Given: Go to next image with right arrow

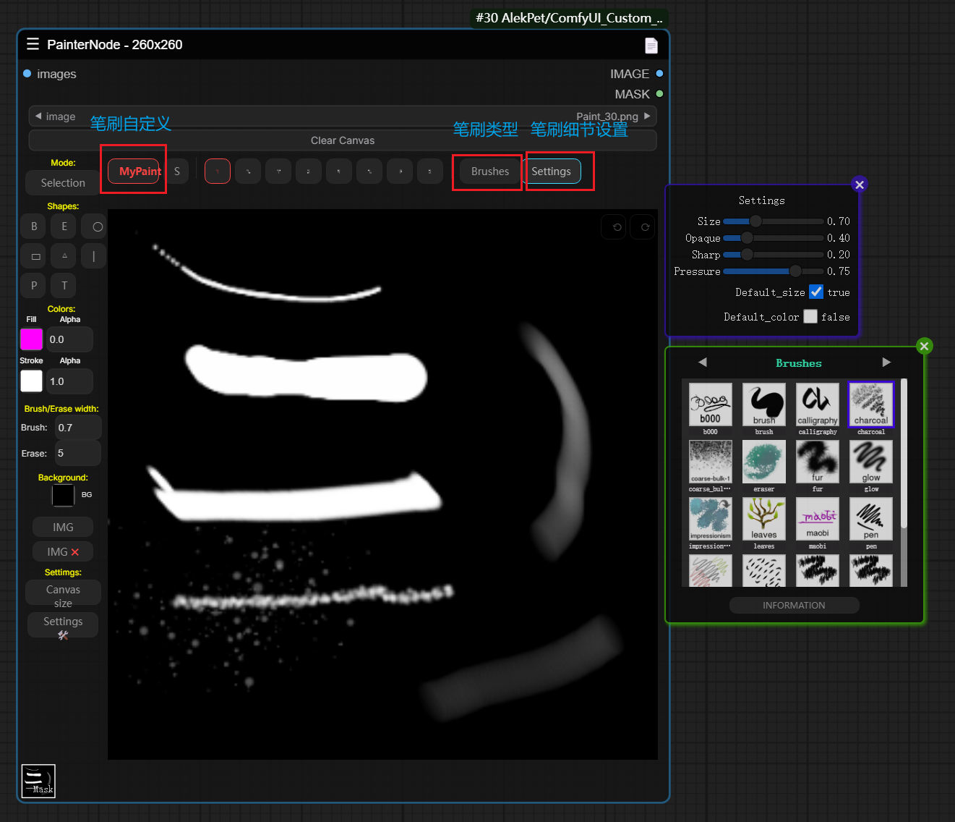Looking at the screenshot, I should pyautogui.click(x=647, y=116).
